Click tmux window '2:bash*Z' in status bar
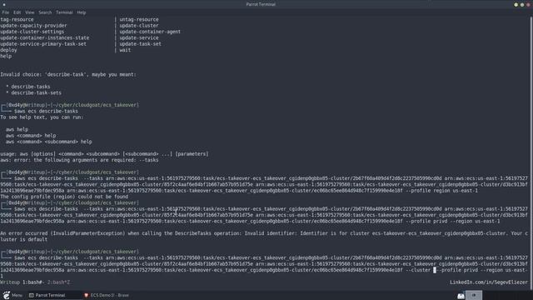Screen dimensions: 533x300 [x=58, y=282]
